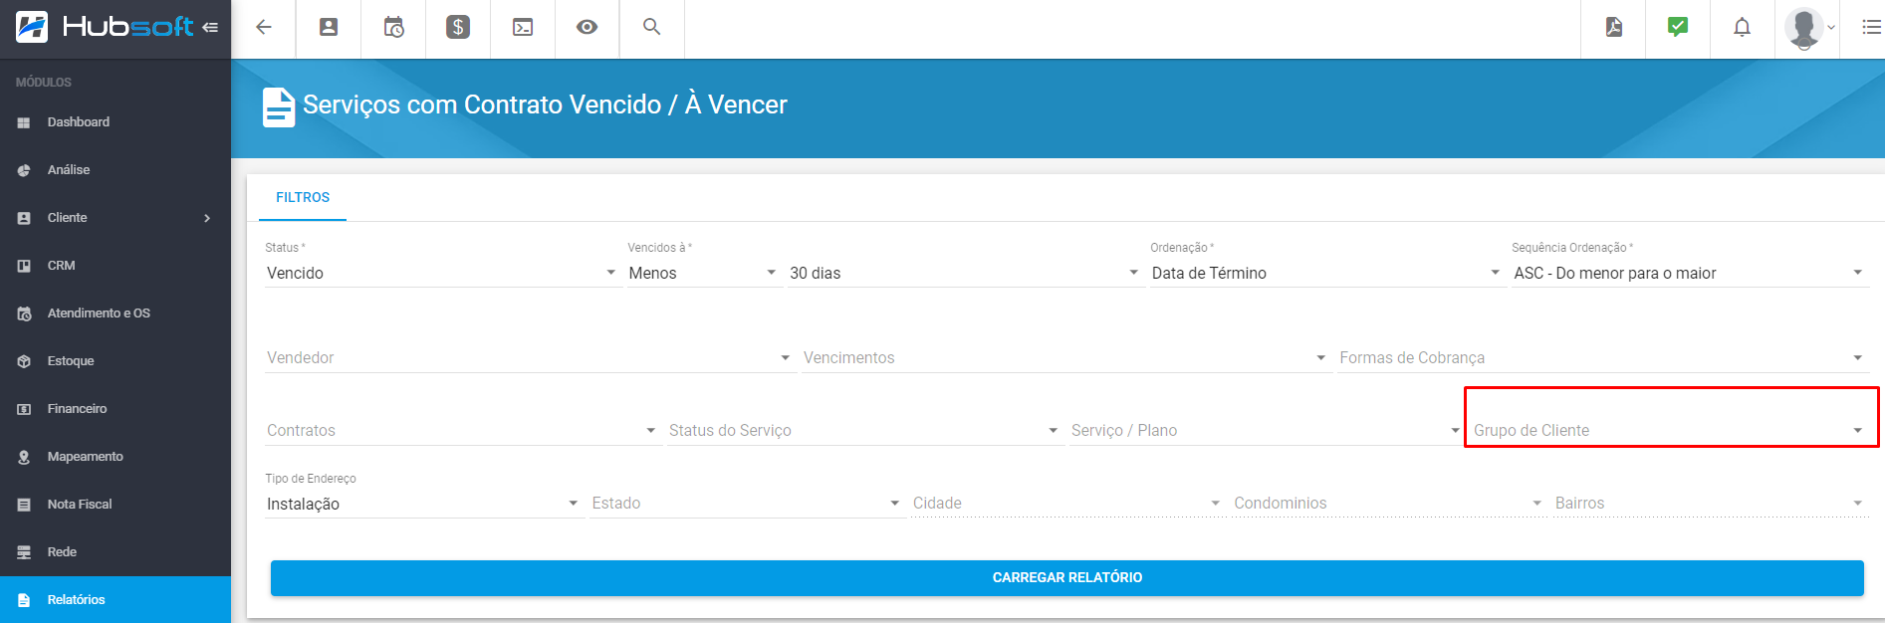Screen dimensions: 1885x623
Task: Click the eye visibility icon in toolbar
Action: (x=588, y=27)
